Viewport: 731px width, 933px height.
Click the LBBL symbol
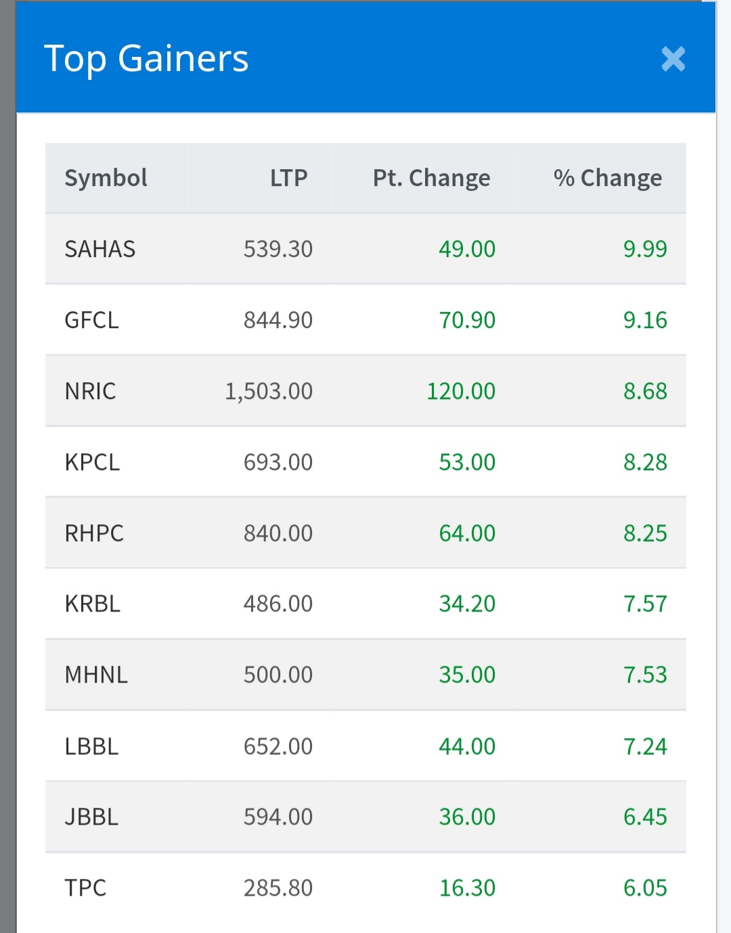[92, 746]
